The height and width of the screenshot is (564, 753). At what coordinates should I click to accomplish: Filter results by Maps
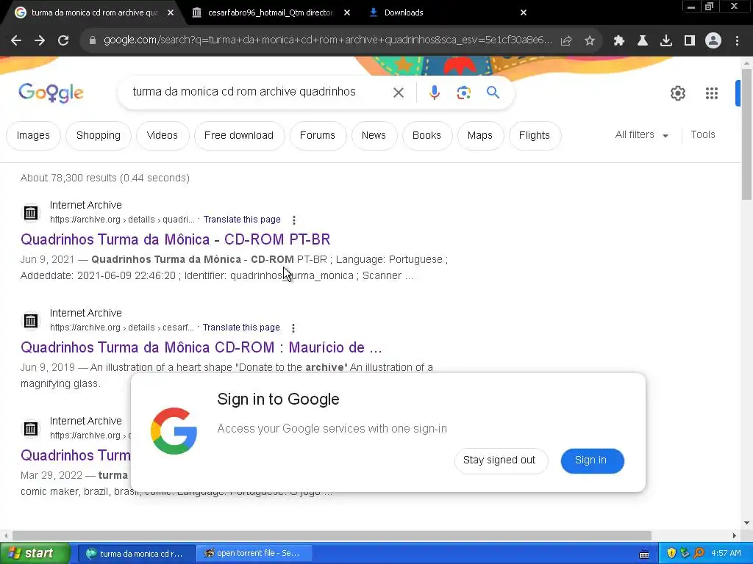pos(480,136)
